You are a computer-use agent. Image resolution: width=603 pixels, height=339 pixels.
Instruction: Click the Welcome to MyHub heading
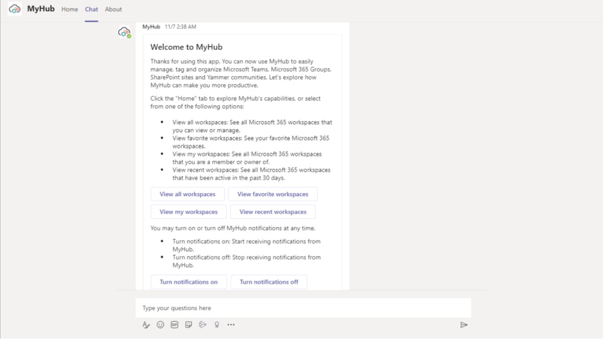coord(187,47)
